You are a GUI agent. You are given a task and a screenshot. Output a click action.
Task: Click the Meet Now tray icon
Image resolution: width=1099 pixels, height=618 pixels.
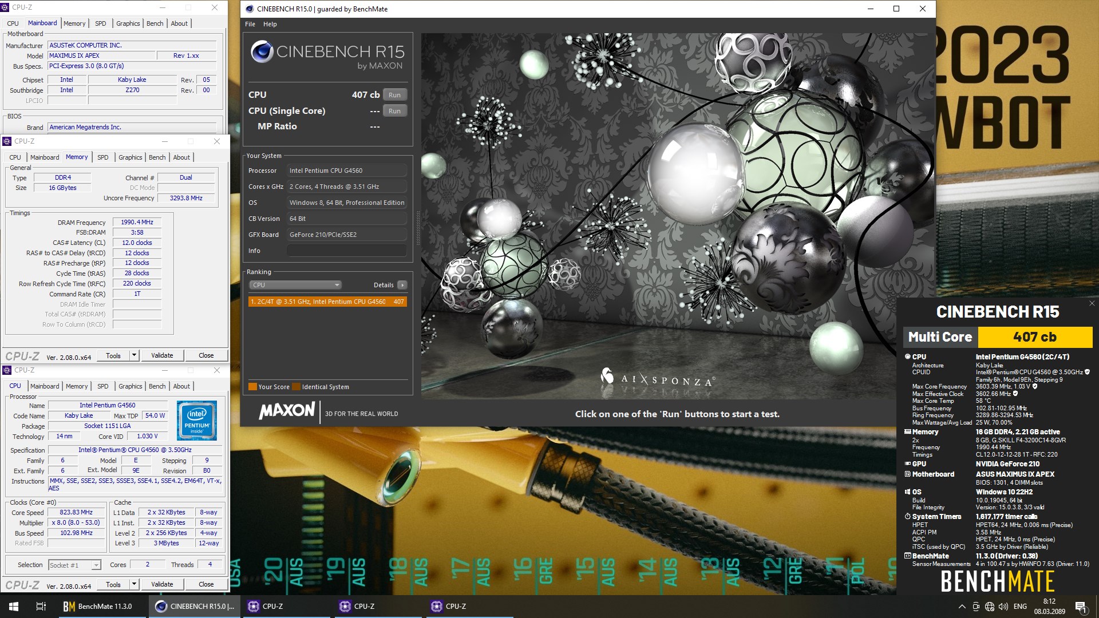tap(976, 607)
